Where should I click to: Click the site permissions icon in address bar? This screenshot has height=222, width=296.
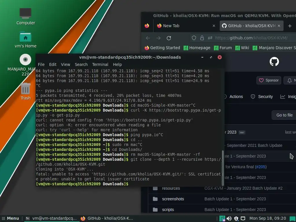coord(210,38)
